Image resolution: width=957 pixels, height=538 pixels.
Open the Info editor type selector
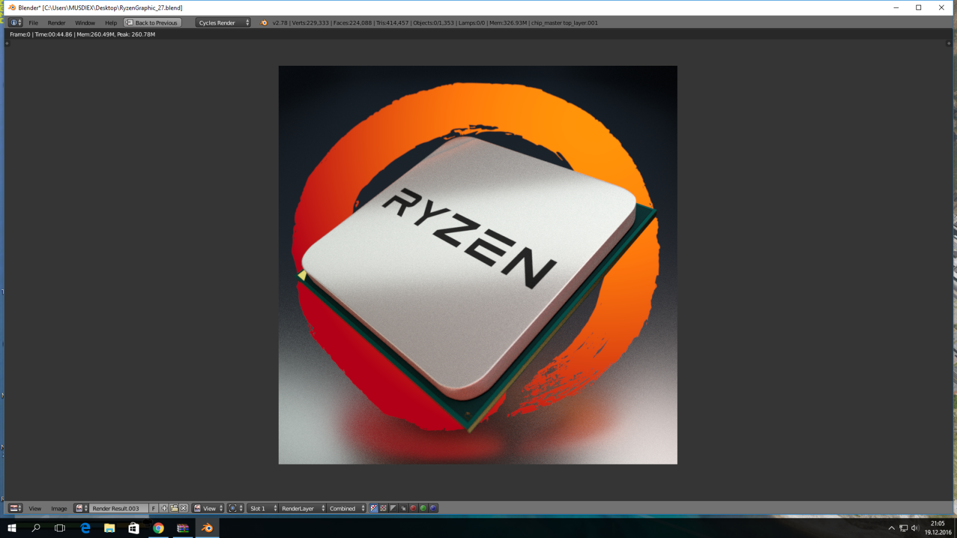16,23
